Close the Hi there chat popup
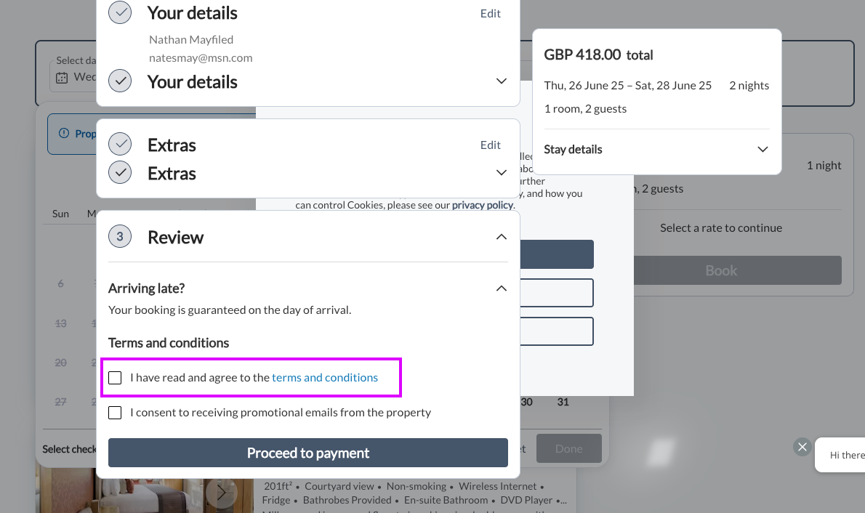Viewport: 865px width, 513px height. point(802,447)
